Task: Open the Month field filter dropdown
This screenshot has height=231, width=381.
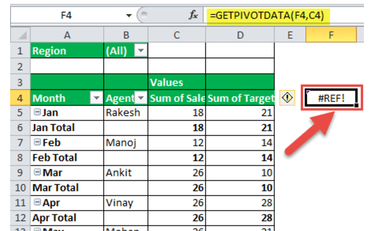Action: (x=97, y=98)
